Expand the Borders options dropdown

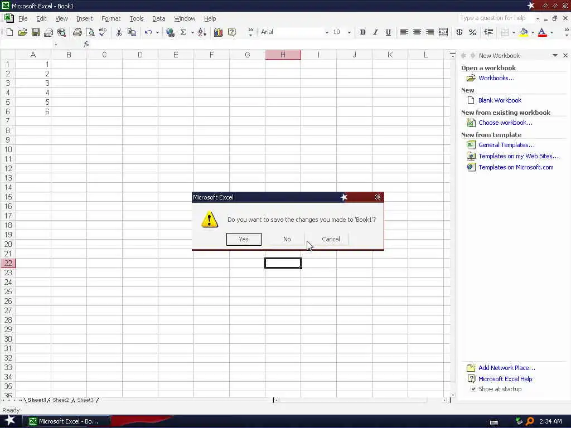(x=514, y=32)
